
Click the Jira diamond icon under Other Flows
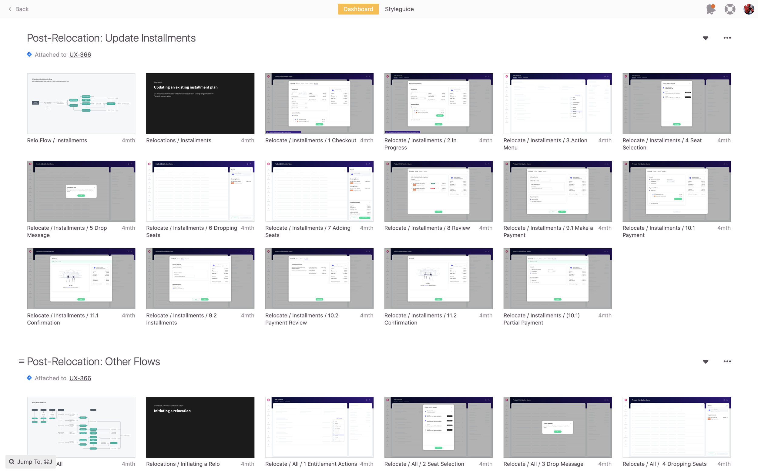29,378
